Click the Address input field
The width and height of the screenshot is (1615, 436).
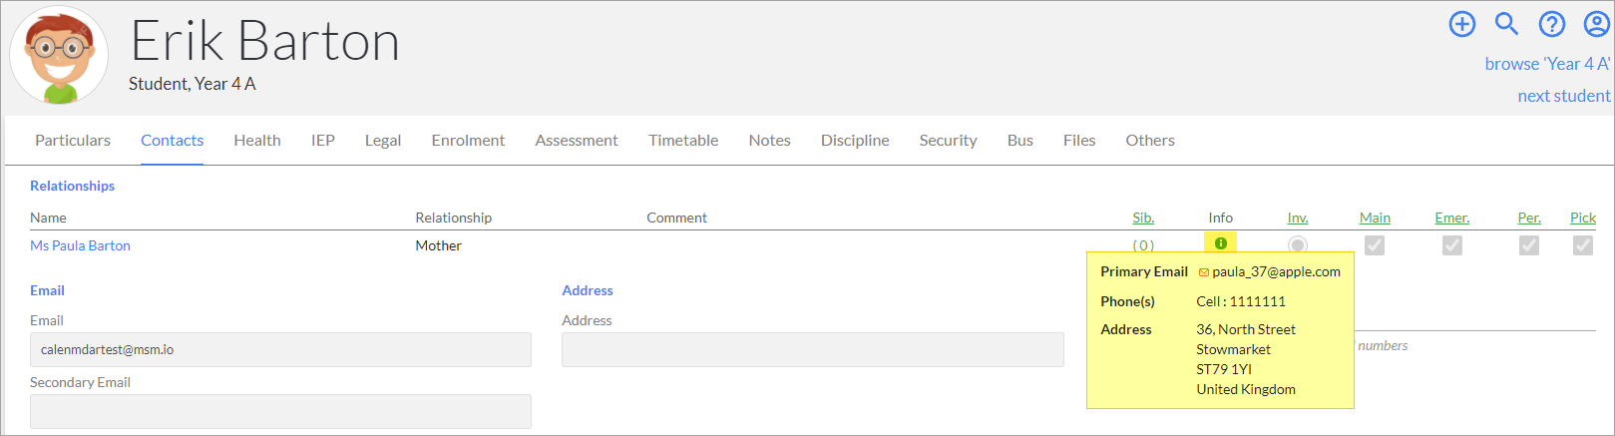[x=813, y=349]
